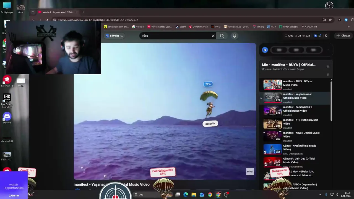This screenshot has height=199, width=354.
Task: Open the 'Adsız' desktop icon
Action: tap(21, 8)
